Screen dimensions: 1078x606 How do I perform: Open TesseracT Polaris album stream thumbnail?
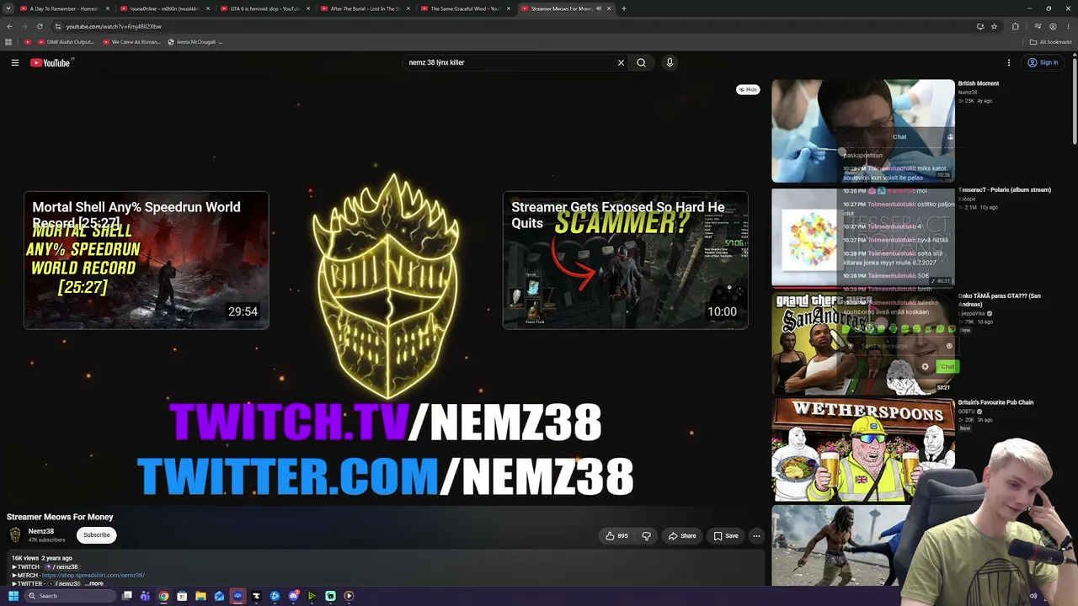(863, 237)
